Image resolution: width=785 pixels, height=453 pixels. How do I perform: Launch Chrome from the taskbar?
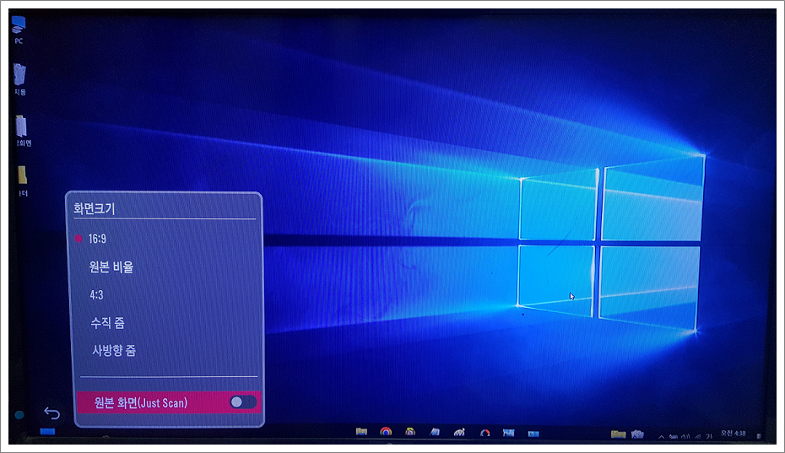[386, 432]
